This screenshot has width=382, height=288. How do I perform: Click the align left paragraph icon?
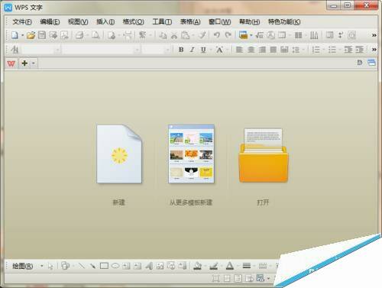[x=239, y=50]
